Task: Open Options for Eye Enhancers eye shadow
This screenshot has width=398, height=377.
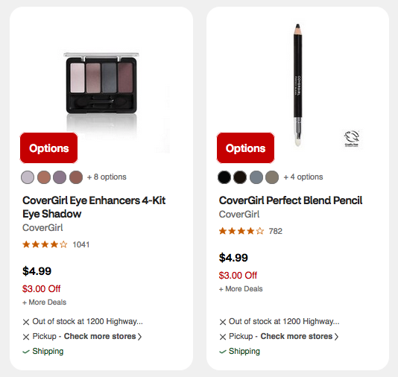Action: pos(48,148)
